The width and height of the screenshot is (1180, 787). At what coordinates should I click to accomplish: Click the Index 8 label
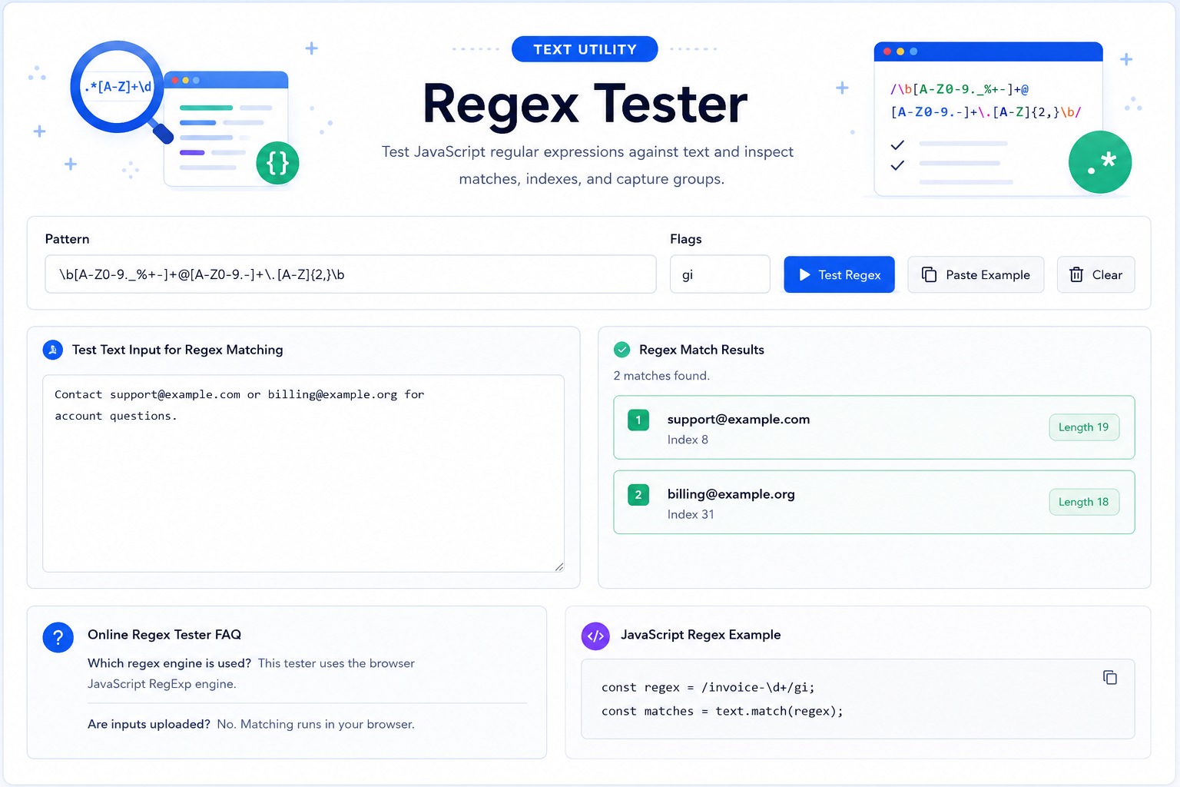[x=688, y=440]
